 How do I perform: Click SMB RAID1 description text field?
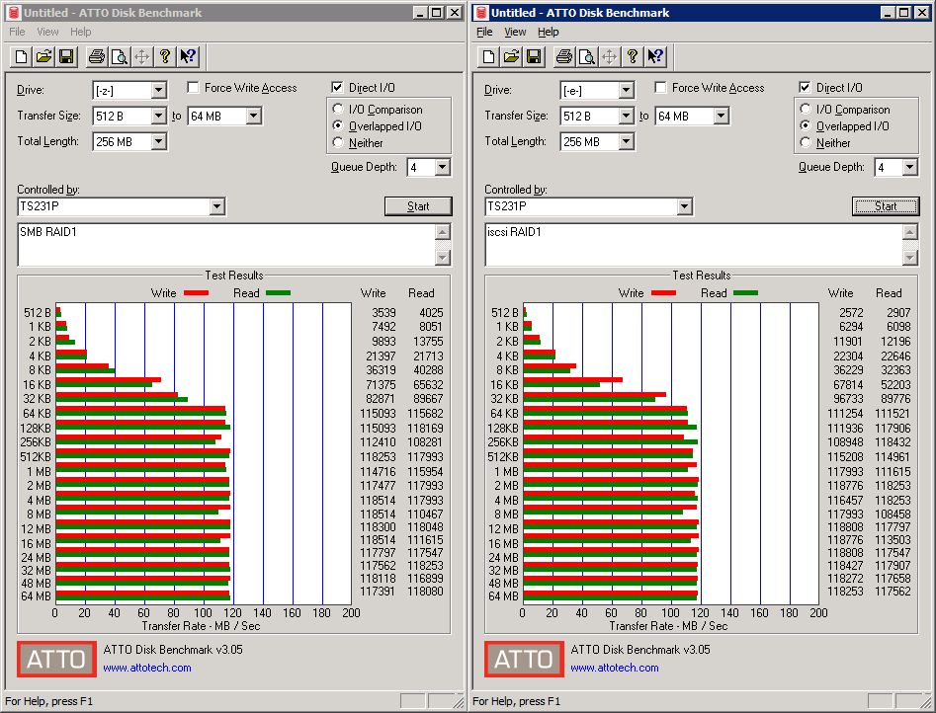tap(227, 245)
